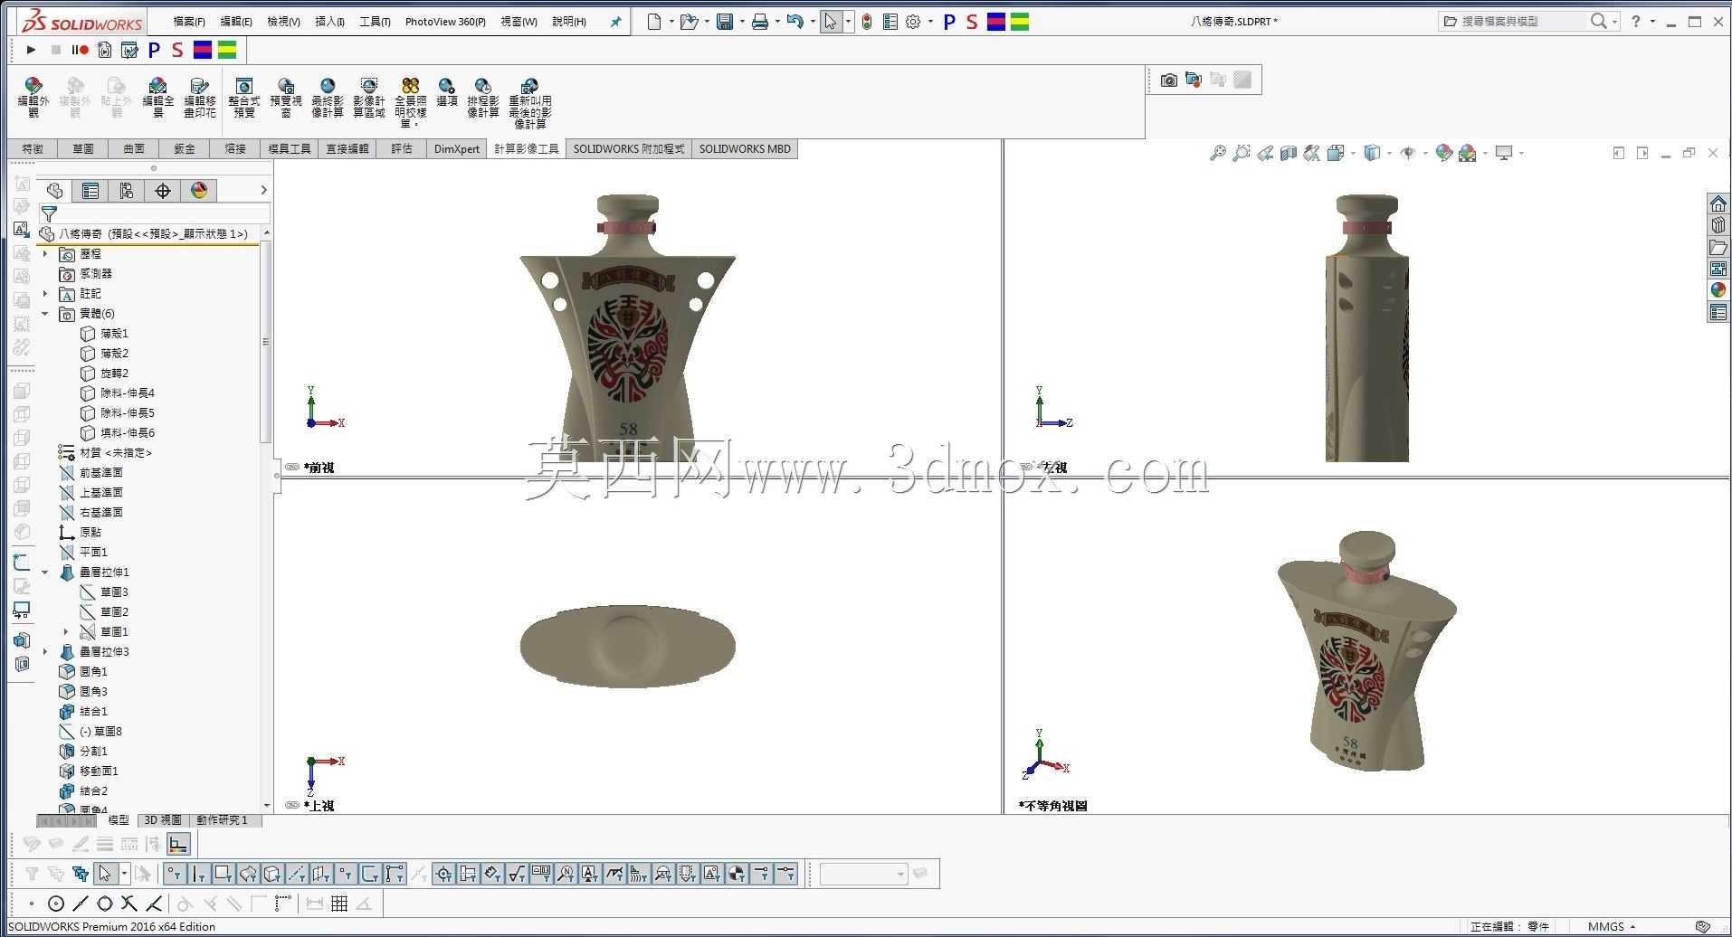The height and width of the screenshot is (937, 1732).
Task: Click the Zoom to Fit magnifier icon
Action: point(1218,154)
